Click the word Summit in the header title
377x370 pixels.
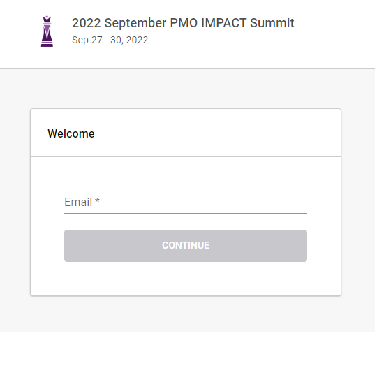272,23
